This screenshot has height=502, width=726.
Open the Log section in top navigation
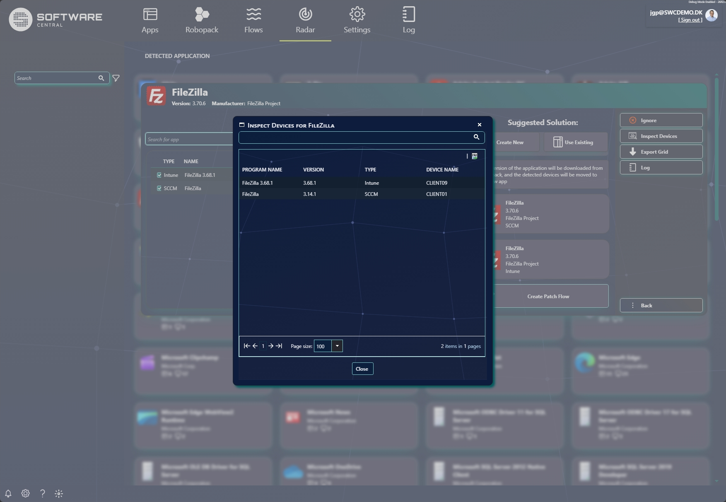(409, 21)
